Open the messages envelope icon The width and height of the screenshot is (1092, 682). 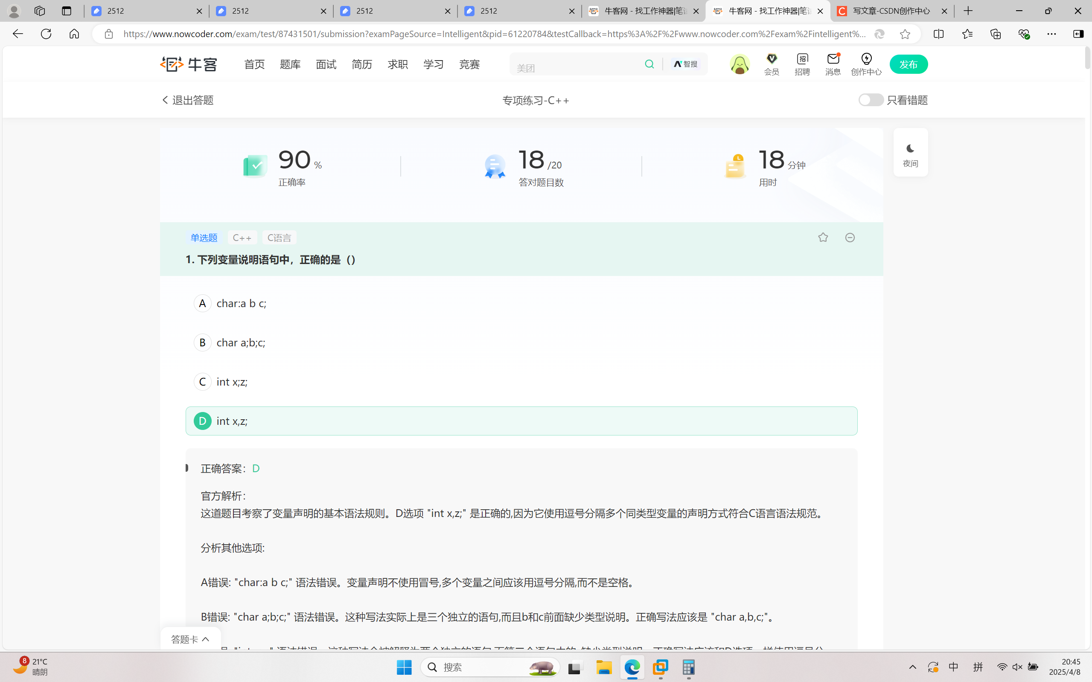833,59
